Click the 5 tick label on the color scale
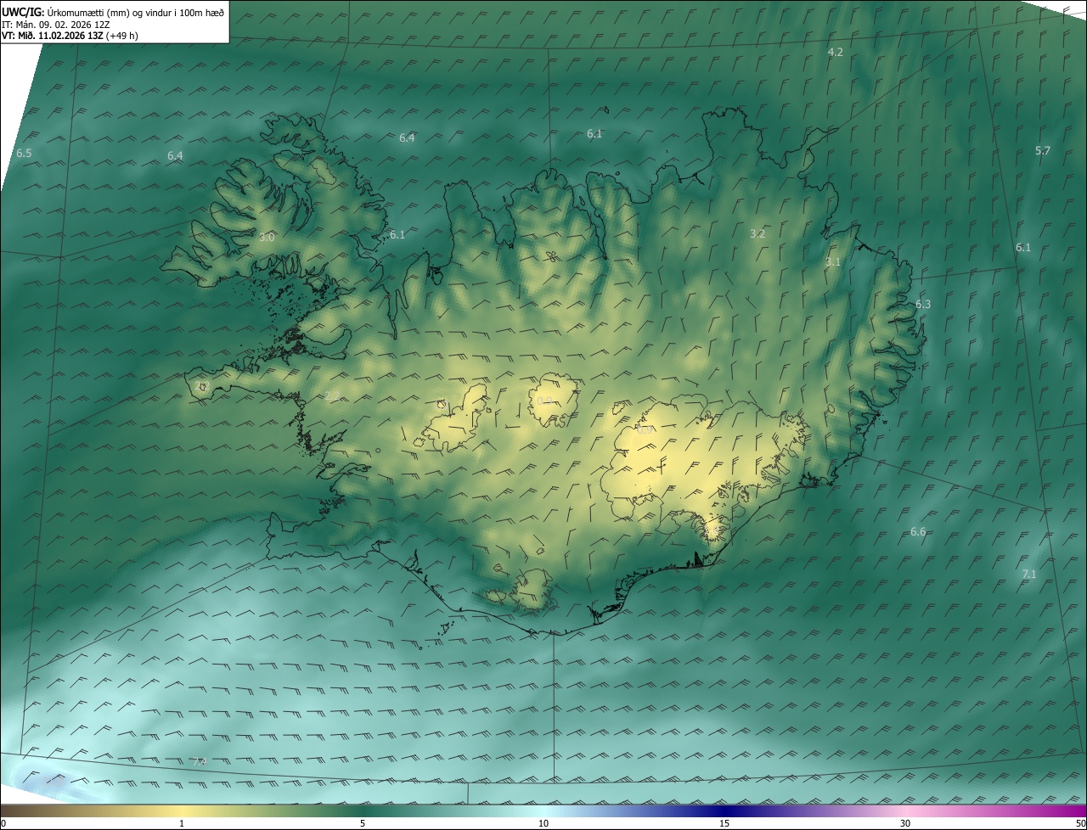This screenshot has height=830, width=1087. (x=363, y=824)
